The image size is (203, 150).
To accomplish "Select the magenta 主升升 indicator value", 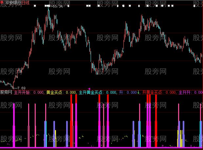I will (191, 92).
